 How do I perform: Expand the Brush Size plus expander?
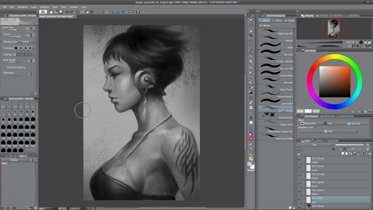pos(2,28)
